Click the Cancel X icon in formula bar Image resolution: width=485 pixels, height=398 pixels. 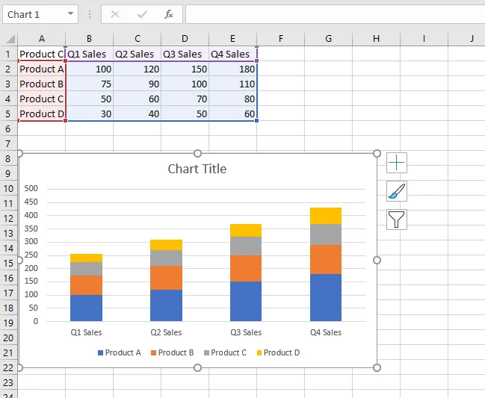115,14
